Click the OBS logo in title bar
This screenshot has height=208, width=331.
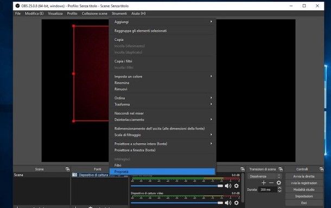[17, 6]
